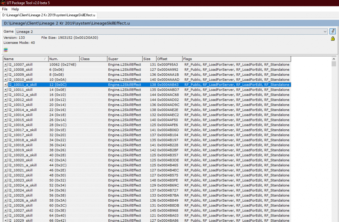This screenshot has width=339, height=222.
Task: Click the vertical scrollbar up arrow
Action: [334, 58]
